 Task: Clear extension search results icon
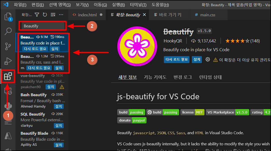coord(53,15)
